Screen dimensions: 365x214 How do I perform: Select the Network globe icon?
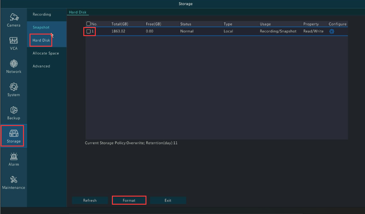[x=14, y=64]
